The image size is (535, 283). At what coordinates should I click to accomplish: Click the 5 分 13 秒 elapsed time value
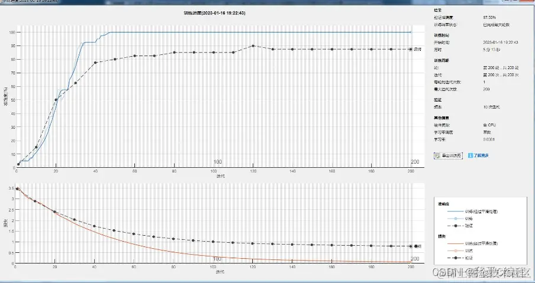tap(492, 50)
